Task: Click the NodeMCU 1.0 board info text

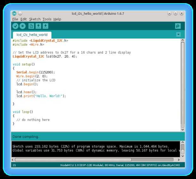Action: tap(120, 165)
